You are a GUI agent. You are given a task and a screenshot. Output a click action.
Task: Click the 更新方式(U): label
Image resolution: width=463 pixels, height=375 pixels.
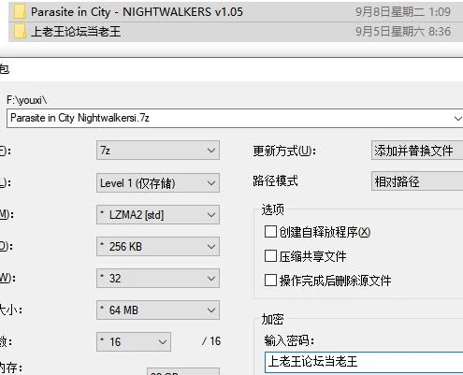[284, 151]
